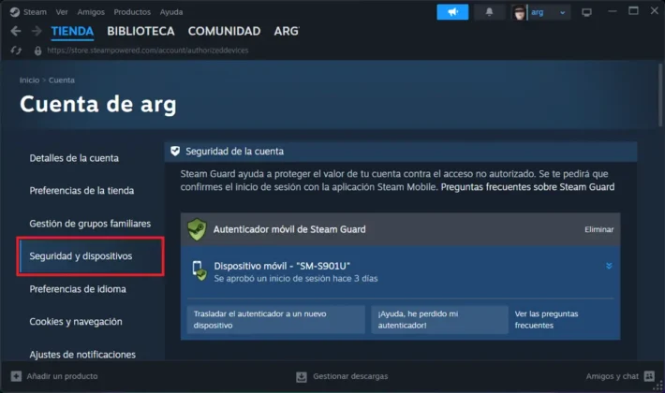Viewport: 665px width, 393px height.
Task: Click the page vertical scrollbar
Action: coord(660,95)
